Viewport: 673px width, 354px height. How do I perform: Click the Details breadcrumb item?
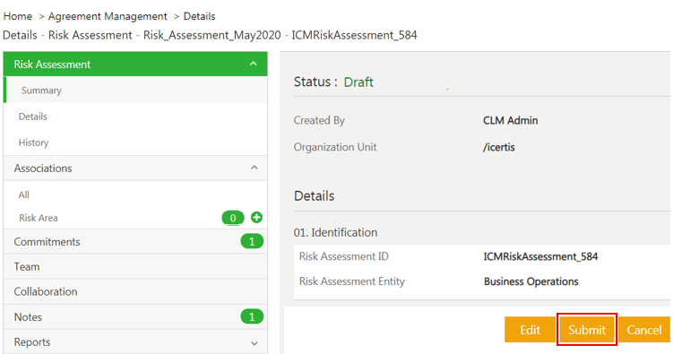click(x=199, y=16)
